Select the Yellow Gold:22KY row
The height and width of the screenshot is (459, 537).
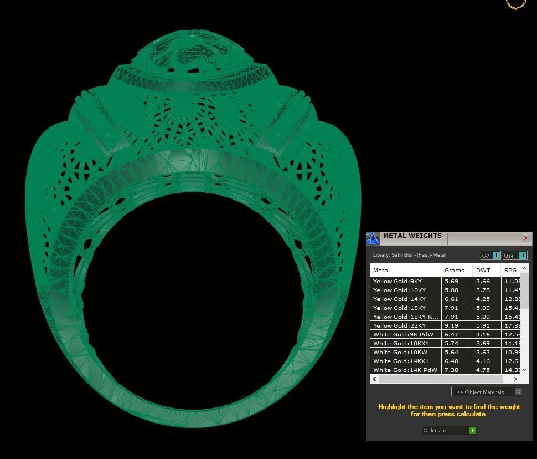(445, 325)
